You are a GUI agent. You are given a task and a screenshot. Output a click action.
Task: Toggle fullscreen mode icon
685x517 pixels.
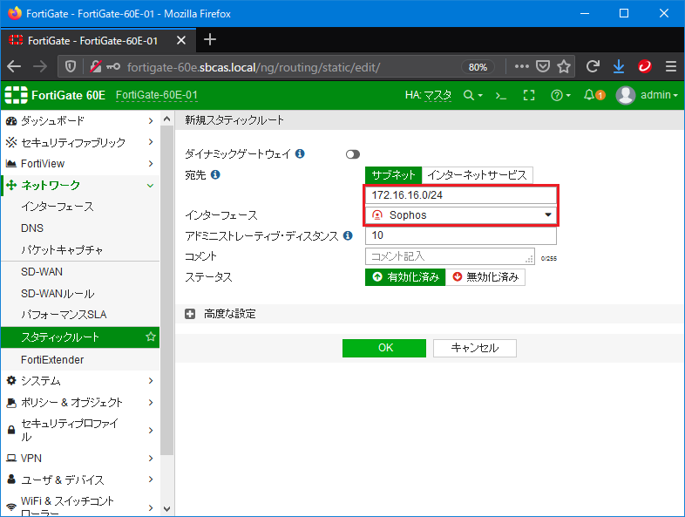point(529,95)
